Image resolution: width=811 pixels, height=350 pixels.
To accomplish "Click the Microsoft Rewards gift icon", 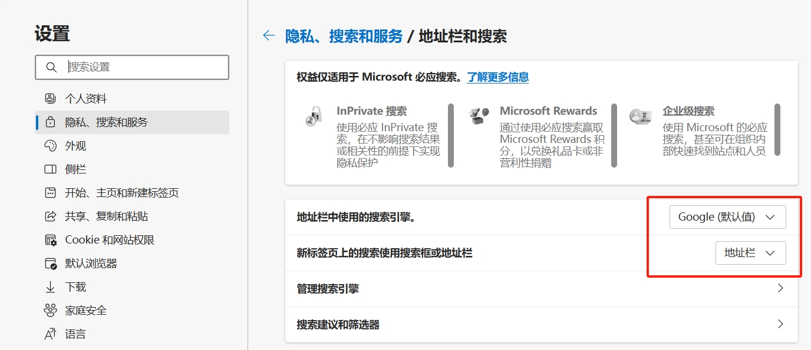I will pyautogui.click(x=478, y=115).
